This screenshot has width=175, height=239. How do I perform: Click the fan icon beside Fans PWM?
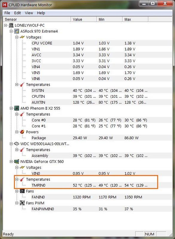(22, 203)
